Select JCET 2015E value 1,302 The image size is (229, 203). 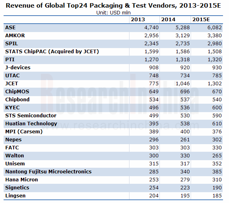point(215,84)
